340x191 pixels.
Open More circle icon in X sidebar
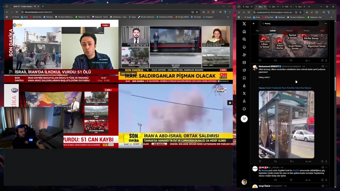(x=244, y=109)
